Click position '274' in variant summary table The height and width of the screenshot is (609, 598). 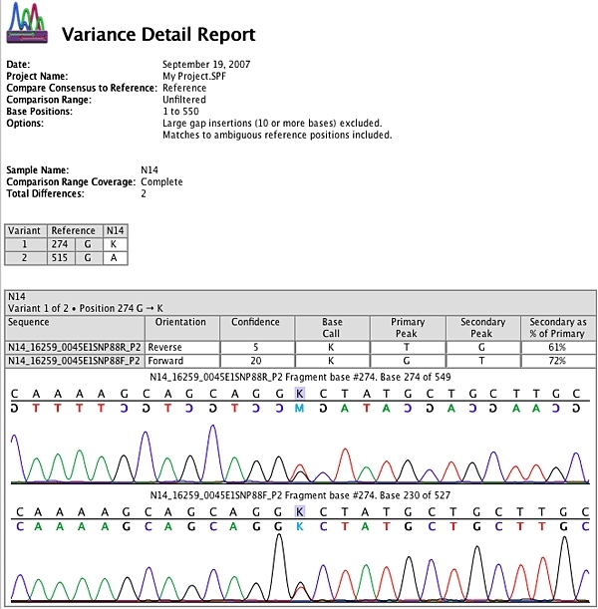pyautogui.click(x=61, y=244)
